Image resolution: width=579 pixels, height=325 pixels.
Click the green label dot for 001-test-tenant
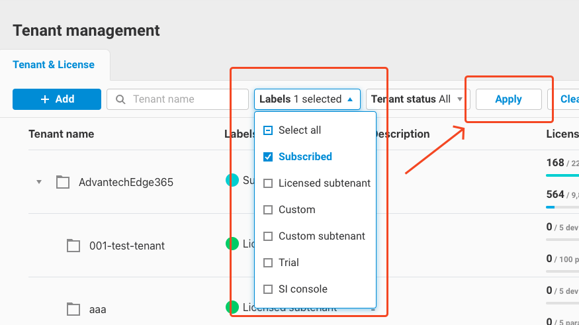point(232,244)
